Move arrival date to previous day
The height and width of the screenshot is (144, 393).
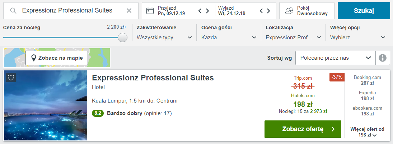200,11
